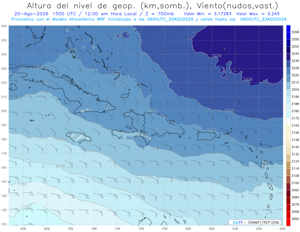The width and height of the screenshot is (300, 232).
Task: Click the '82W' longitude axis label
Action: click(23, 228)
